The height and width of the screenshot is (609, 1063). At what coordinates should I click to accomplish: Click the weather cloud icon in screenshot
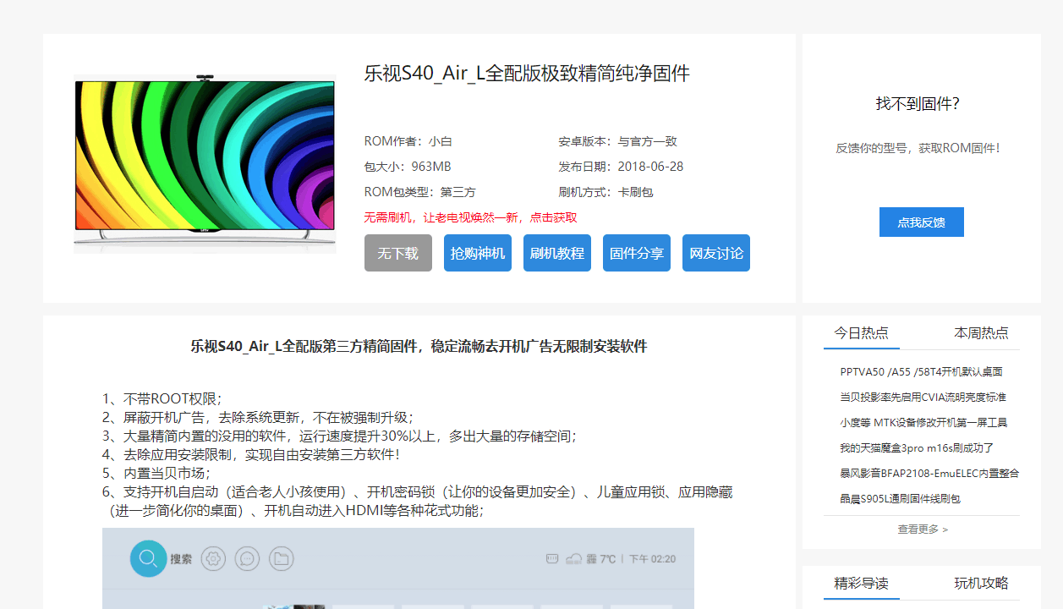(x=574, y=558)
